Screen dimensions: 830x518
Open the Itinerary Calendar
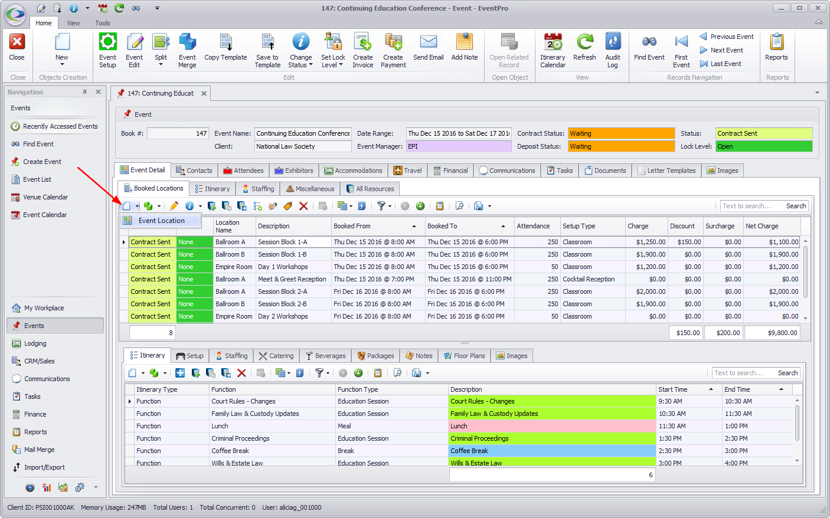[553, 50]
